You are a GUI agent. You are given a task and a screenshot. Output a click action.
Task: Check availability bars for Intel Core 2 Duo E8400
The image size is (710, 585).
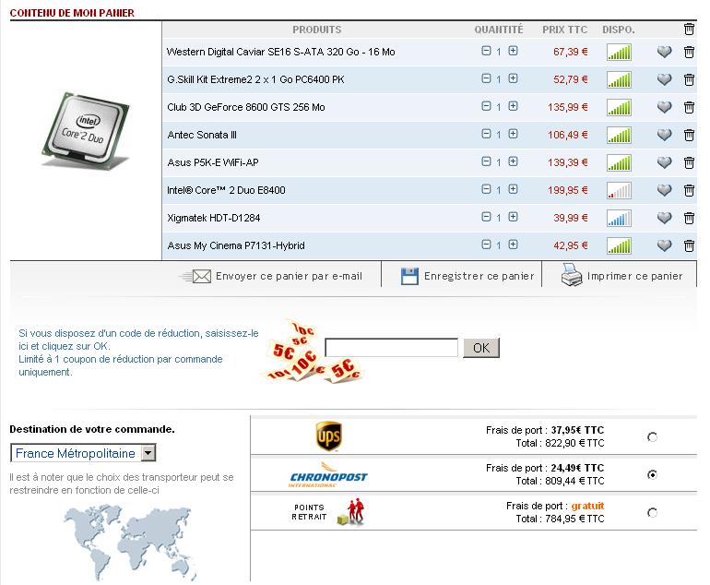619,191
